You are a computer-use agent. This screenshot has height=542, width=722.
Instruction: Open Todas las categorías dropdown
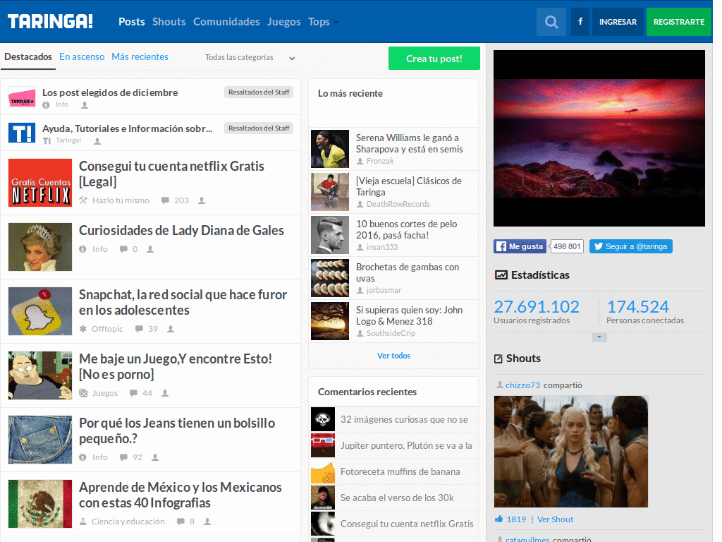tap(250, 58)
